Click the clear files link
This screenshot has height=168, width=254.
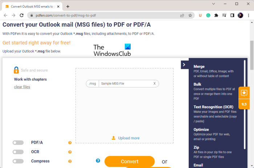22,87
